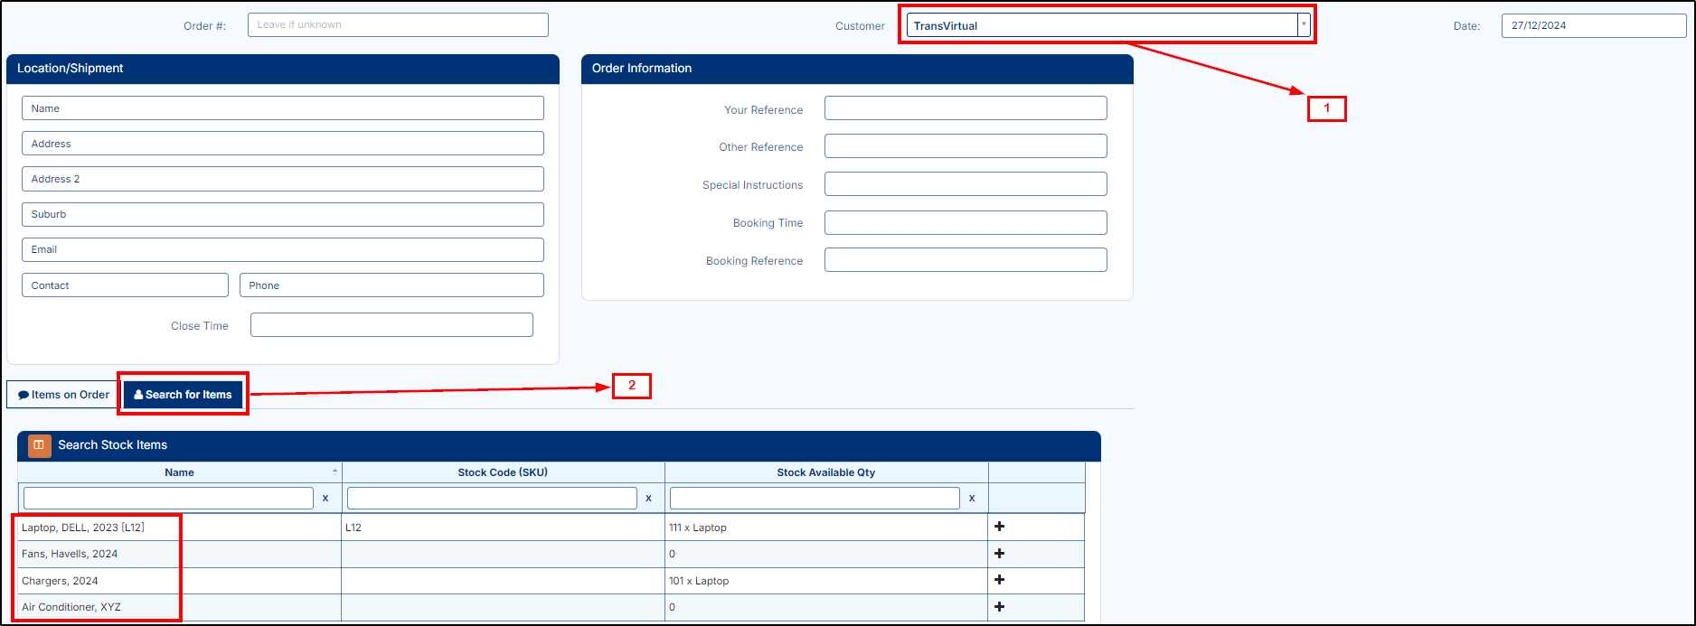Clear the Name filter with x
Image resolution: width=1696 pixels, height=626 pixels.
pos(325,498)
